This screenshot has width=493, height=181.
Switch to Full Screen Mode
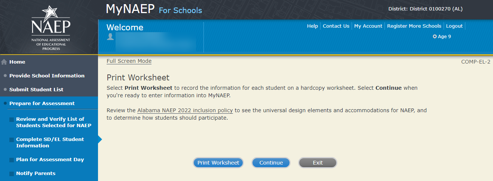coord(129,61)
